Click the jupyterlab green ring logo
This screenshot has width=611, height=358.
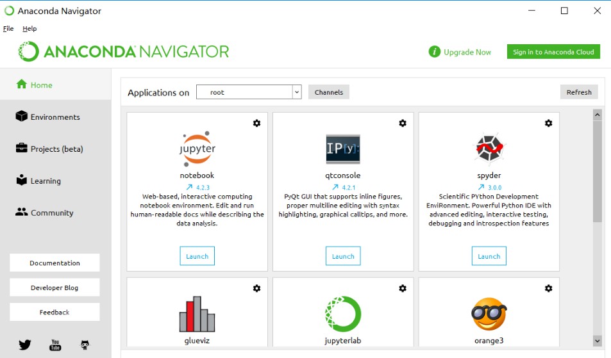(343, 314)
